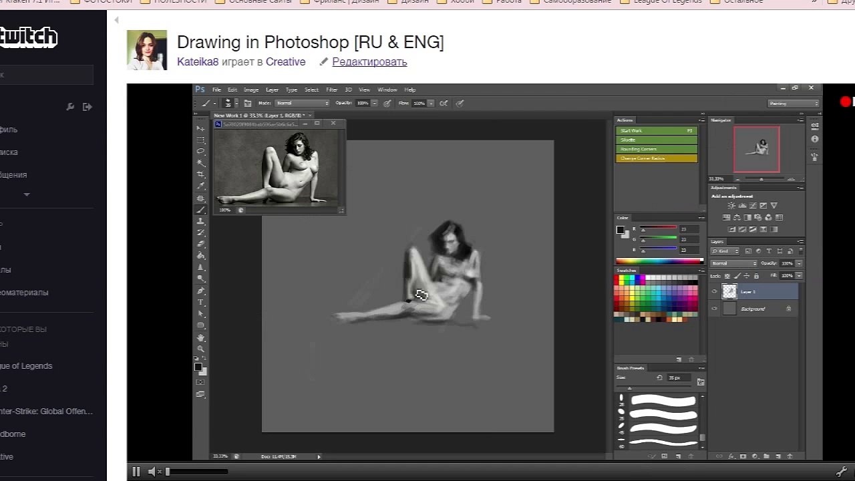
Task: Toggle the layer filter switch
Action: 800,251
